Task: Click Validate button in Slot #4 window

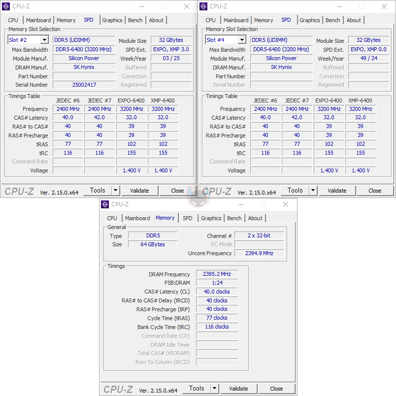Action: (337, 191)
